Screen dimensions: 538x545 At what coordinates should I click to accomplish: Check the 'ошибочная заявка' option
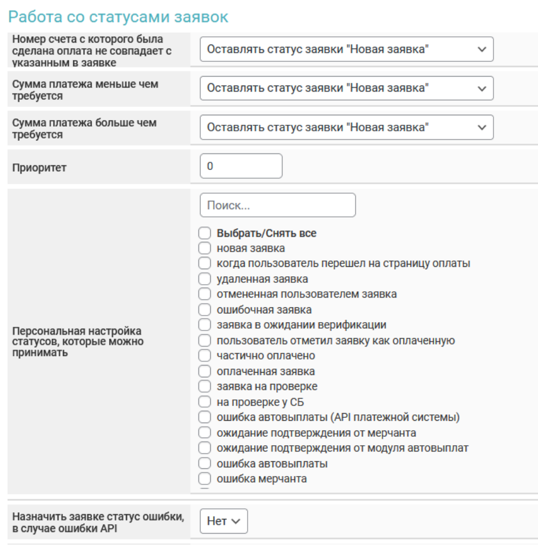205,310
